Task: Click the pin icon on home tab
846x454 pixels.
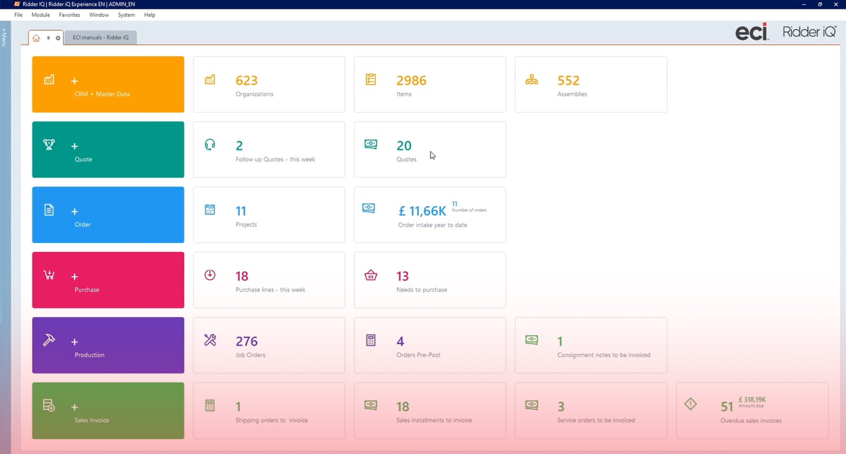Action: 48,38
